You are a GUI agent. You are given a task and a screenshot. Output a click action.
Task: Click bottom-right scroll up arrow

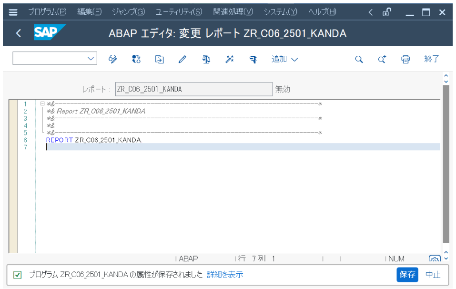click(x=446, y=252)
